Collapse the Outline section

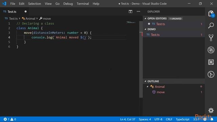click(x=145, y=81)
